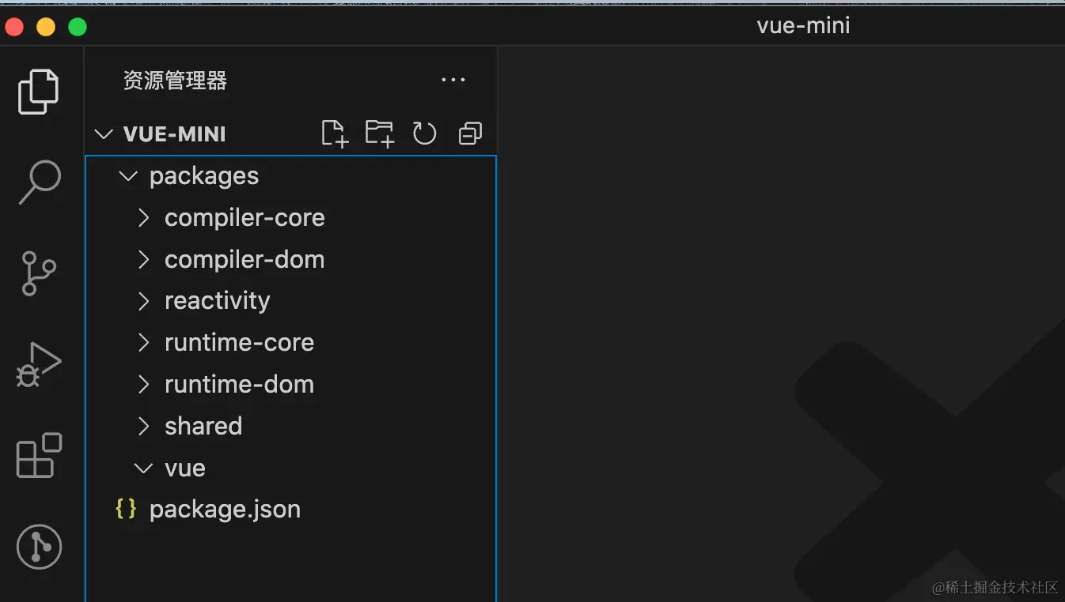Close the window with red button
This screenshot has height=602, width=1065.
click(14, 27)
